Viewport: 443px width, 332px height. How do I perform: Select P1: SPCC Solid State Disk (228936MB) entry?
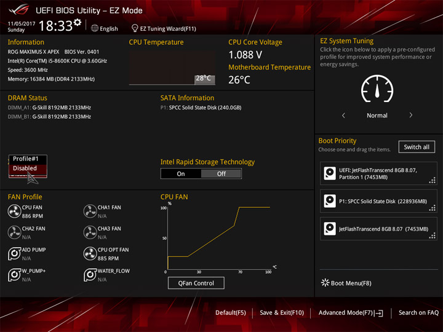click(378, 201)
